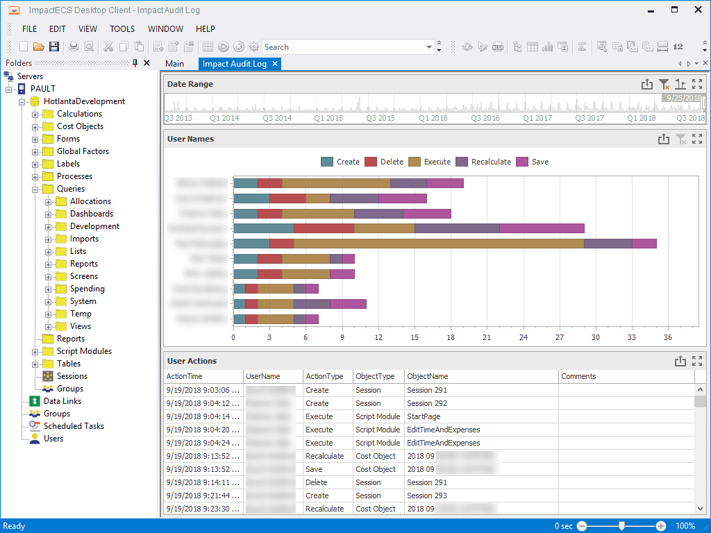The height and width of the screenshot is (533, 711).
Task: Expand the Tables folder
Action: click(x=35, y=364)
